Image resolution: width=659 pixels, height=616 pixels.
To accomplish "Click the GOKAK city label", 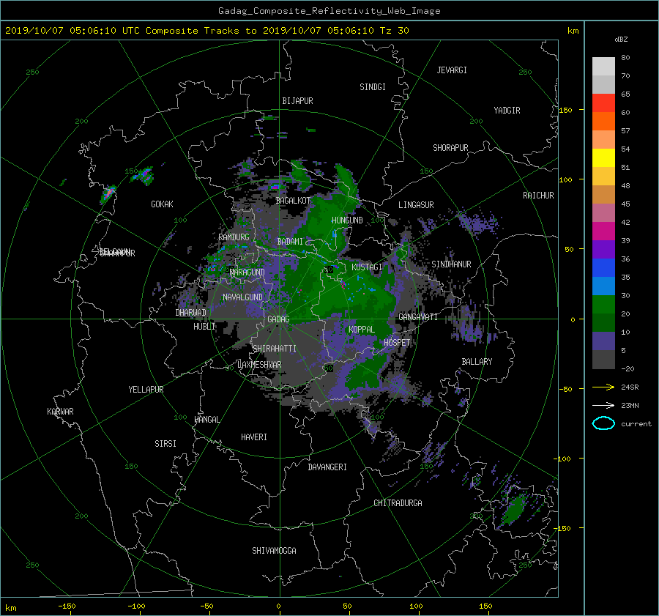I will [162, 204].
